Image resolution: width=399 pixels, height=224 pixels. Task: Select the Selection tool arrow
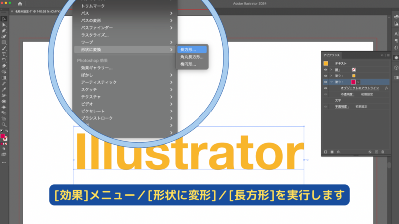4,19
